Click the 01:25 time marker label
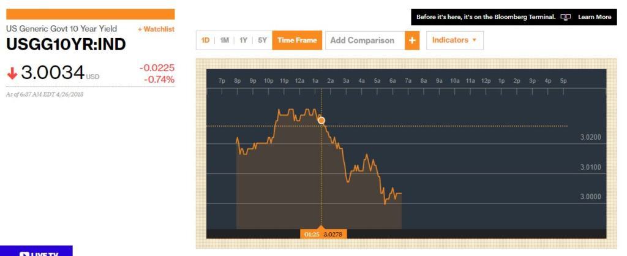627x256 pixels. point(311,234)
